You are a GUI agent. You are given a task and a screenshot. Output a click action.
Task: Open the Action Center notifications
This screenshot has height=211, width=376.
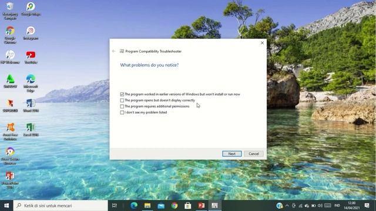point(367,206)
